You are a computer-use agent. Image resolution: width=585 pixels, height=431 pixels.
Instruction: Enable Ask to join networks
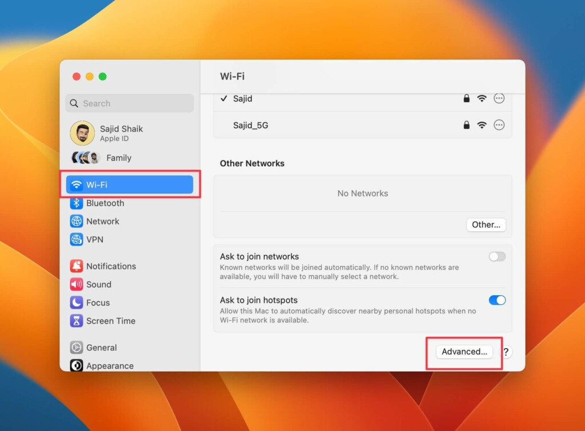coord(498,256)
